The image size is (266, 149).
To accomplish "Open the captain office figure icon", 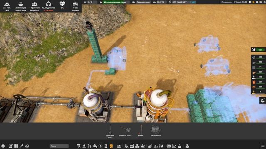I will 187,146.
